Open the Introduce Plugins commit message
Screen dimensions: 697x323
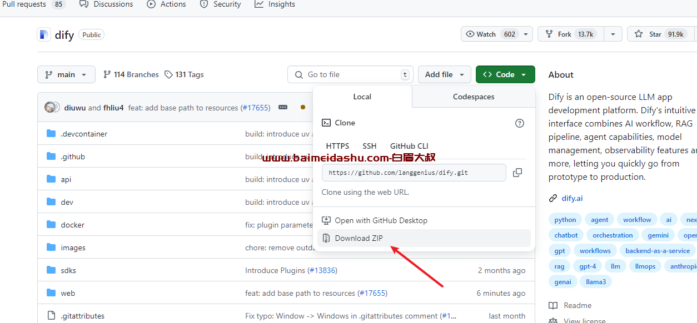tap(275, 270)
